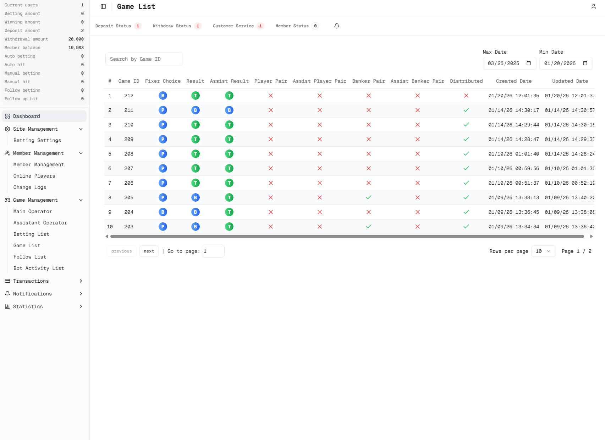The image size is (605, 440).
Task: Click the Banker Pair checkmark for game 203
Action: coord(368,227)
